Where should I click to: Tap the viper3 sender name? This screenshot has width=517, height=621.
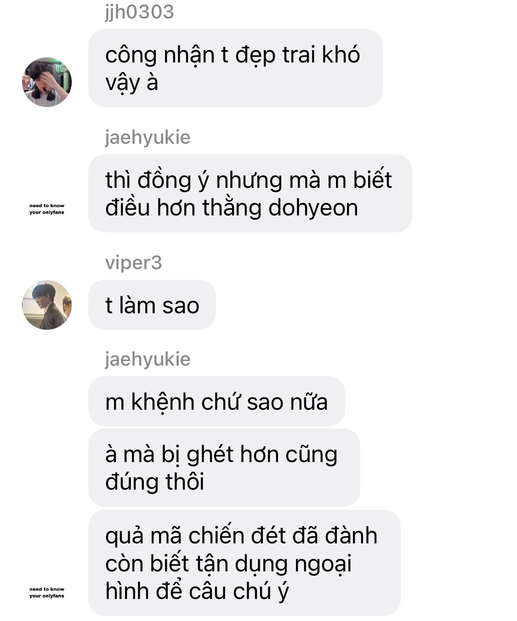click(134, 263)
